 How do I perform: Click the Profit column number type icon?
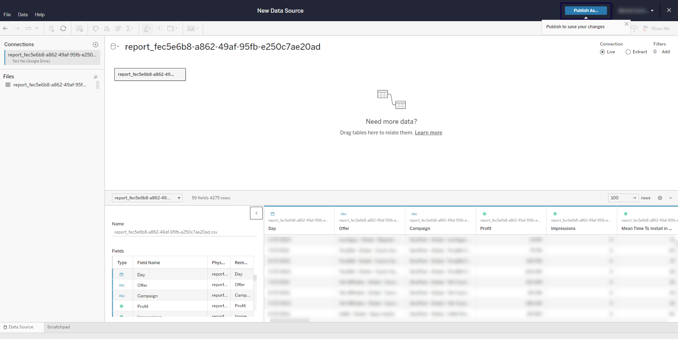(484, 214)
